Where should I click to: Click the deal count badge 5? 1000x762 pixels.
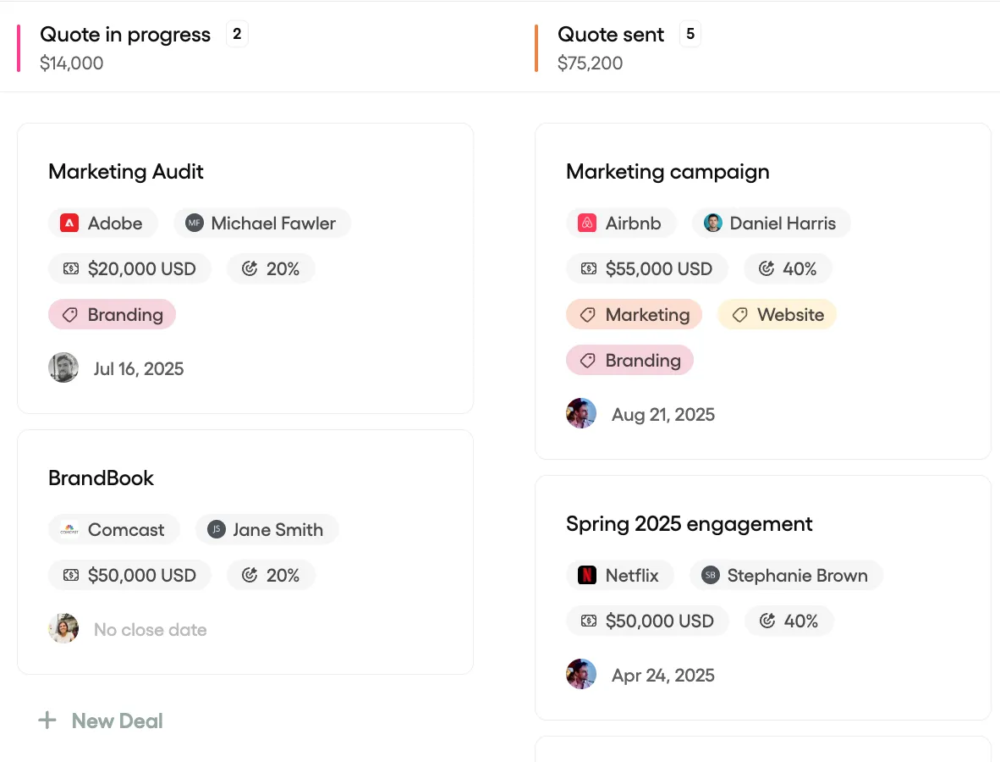point(690,34)
